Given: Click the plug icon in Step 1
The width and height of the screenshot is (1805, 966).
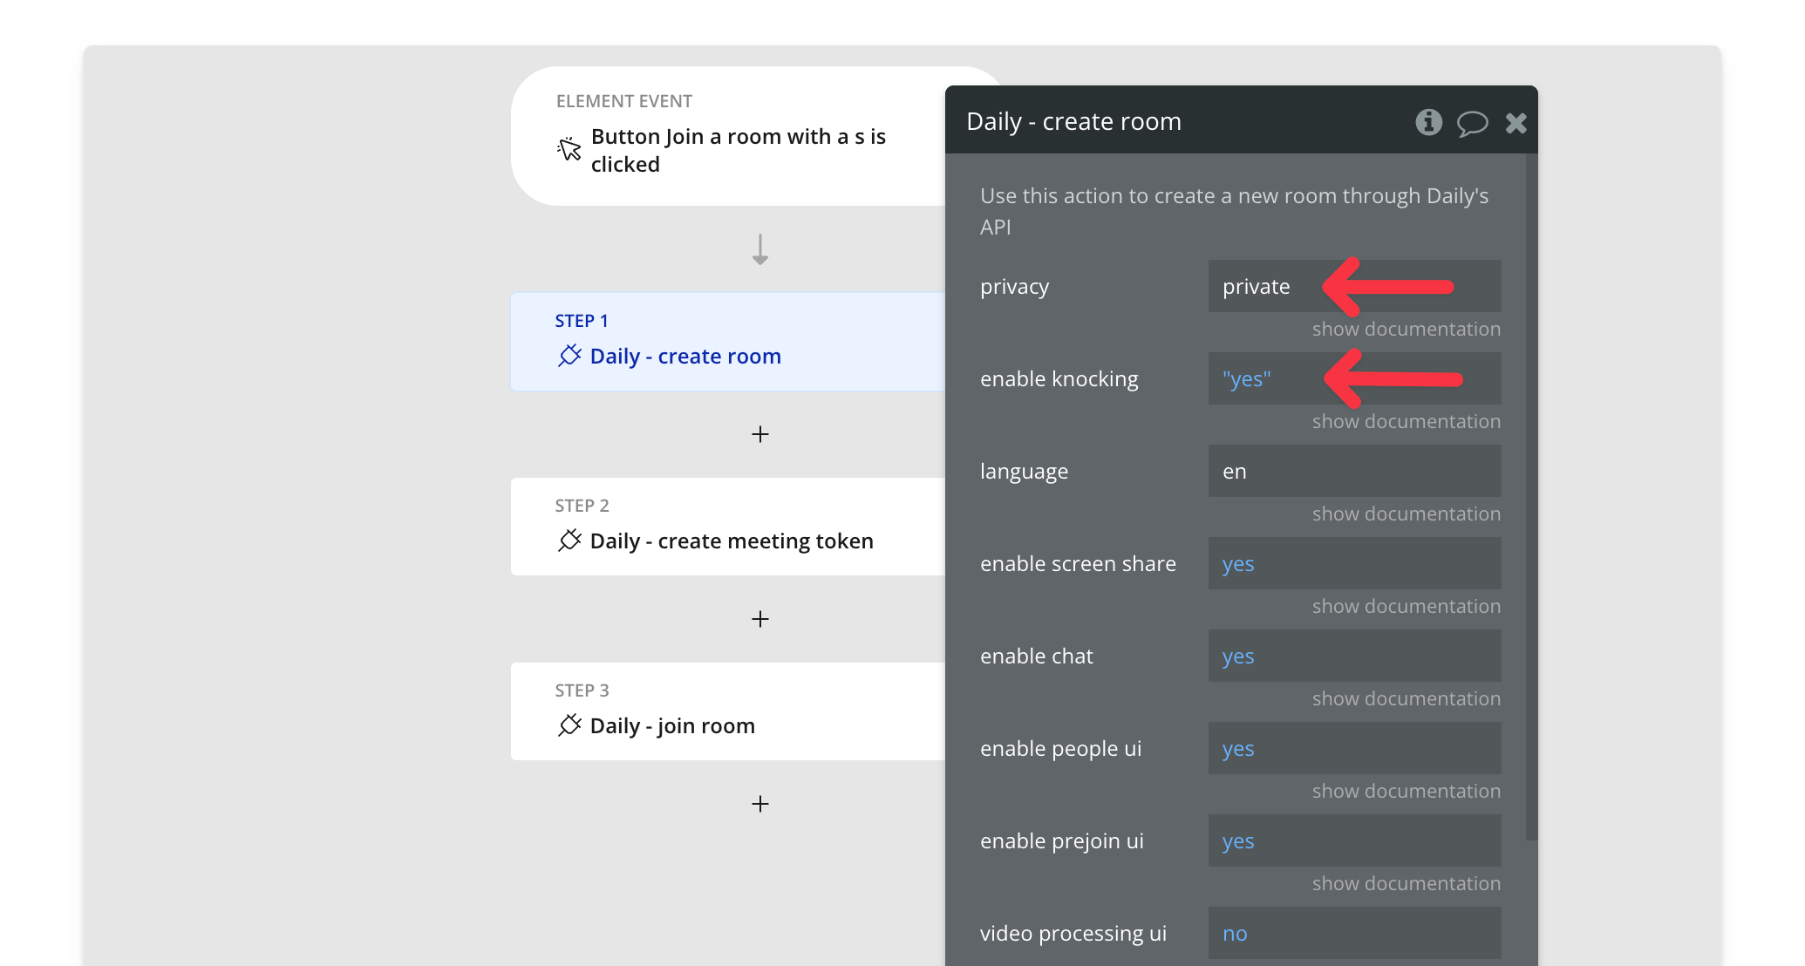Looking at the screenshot, I should pos(569,356).
